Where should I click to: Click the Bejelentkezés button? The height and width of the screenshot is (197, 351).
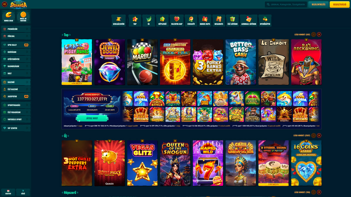click(319, 4)
